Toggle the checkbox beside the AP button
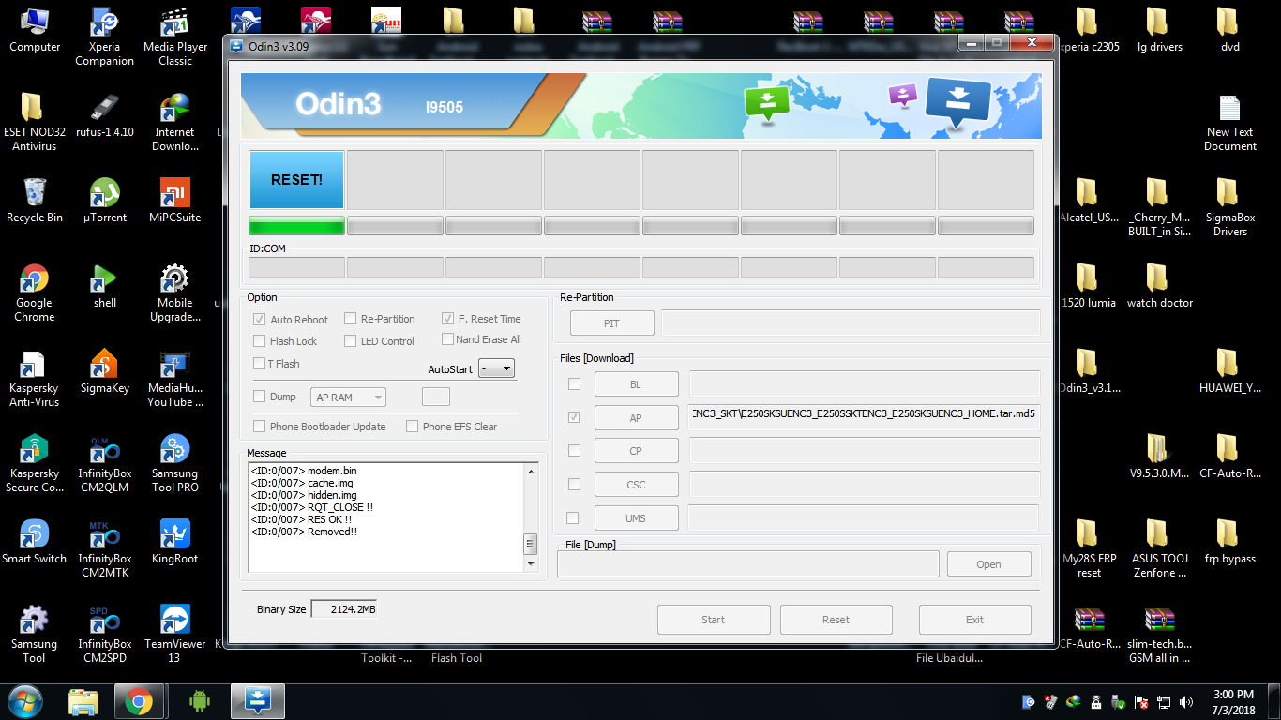Image resolution: width=1281 pixels, height=720 pixels. pyautogui.click(x=574, y=417)
